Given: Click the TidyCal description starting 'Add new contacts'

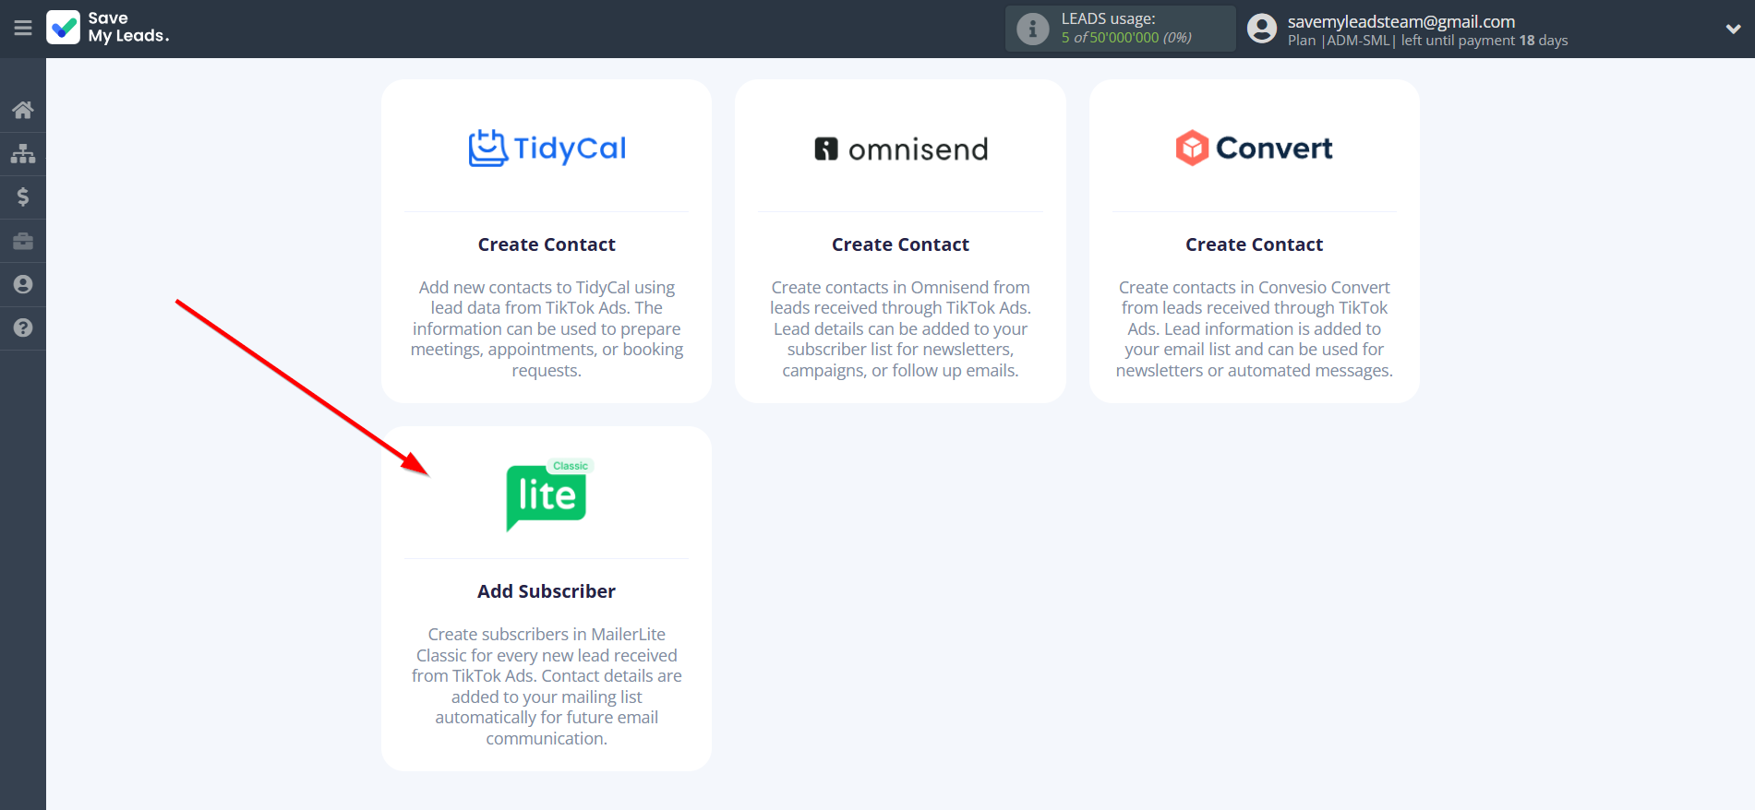Looking at the screenshot, I should (x=547, y=328).
